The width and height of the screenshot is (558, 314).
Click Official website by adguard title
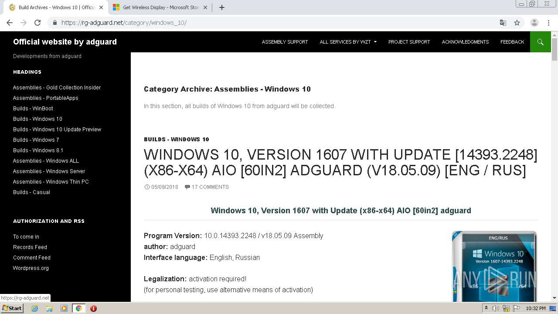(65, 42)
